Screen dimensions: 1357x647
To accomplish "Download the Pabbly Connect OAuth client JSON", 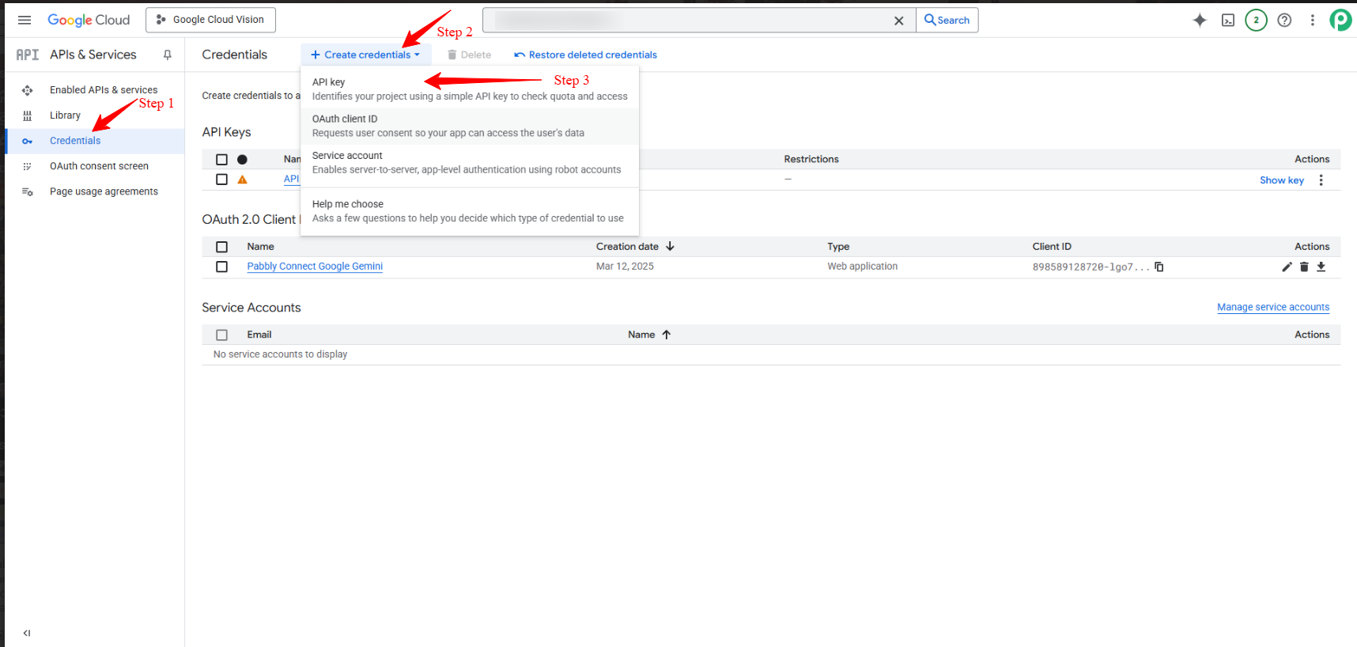I will pos(1321,267).
